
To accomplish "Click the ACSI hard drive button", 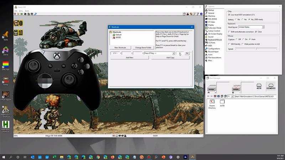I will click(x=259, y=86).
